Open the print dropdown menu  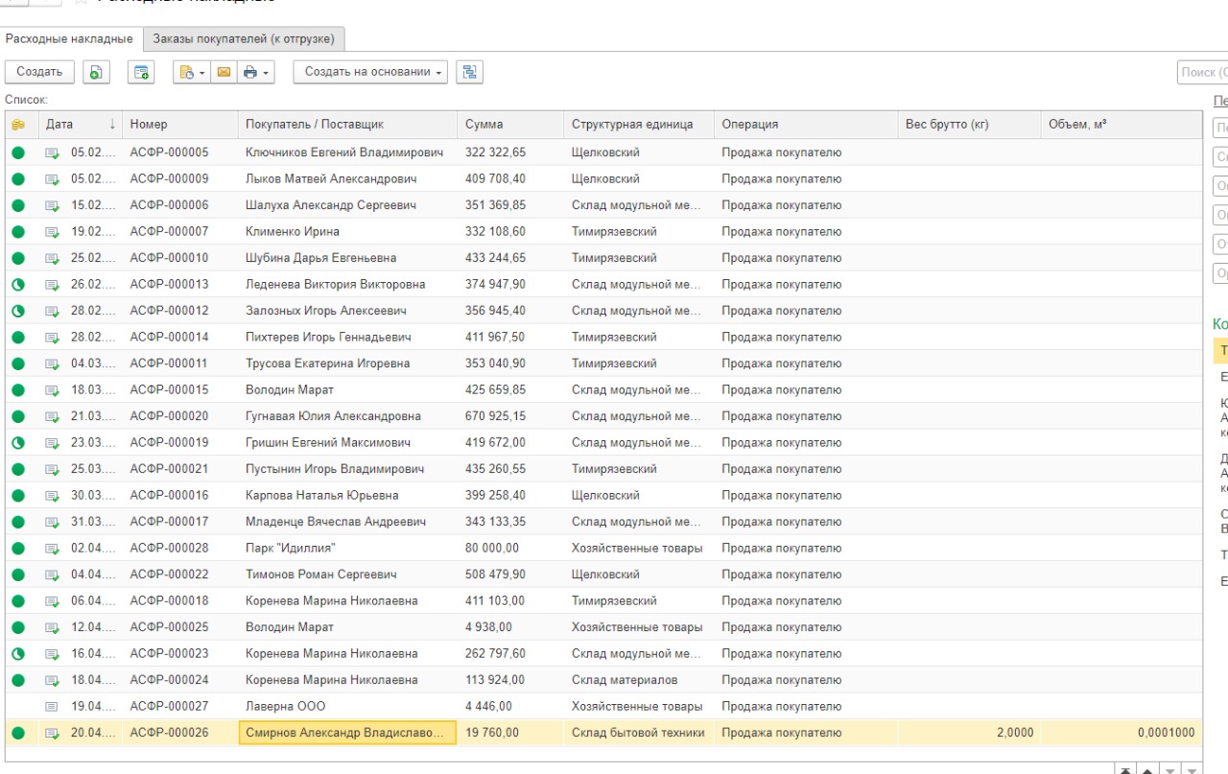257,72
